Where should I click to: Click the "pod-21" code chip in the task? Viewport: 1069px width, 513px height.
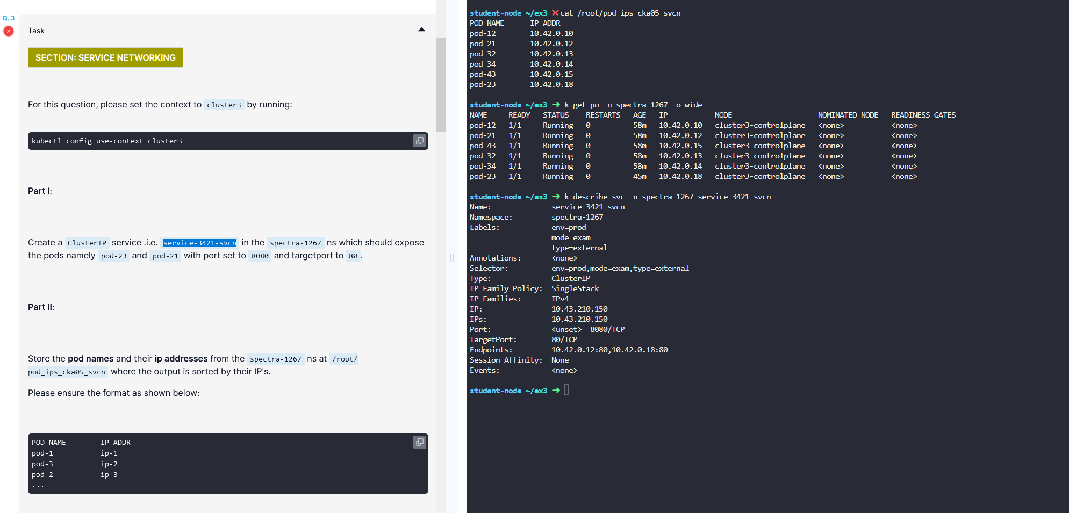coord(166,256)
